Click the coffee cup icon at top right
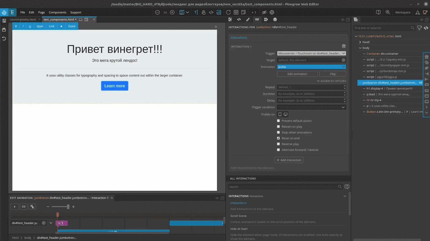Screen dimensions: 430x241 (425, 12)
